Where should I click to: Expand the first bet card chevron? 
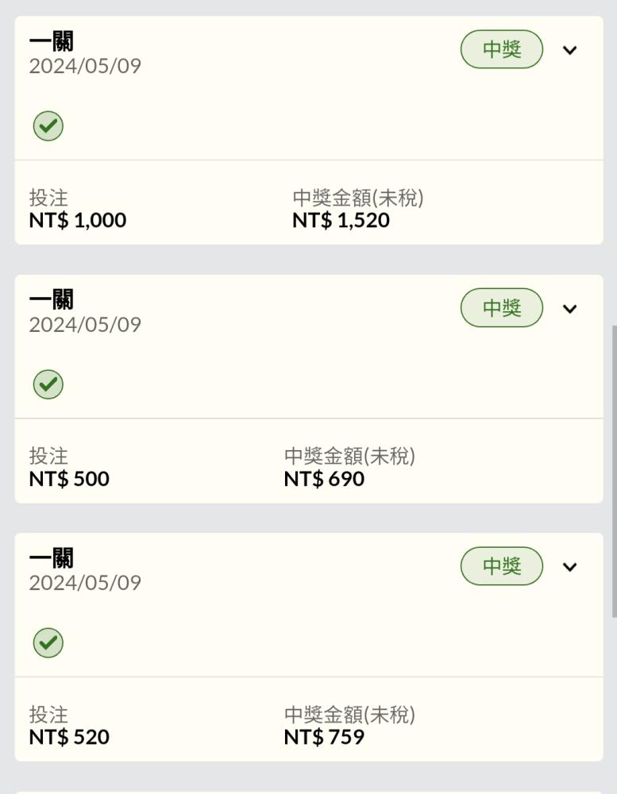tap(570, 50)
